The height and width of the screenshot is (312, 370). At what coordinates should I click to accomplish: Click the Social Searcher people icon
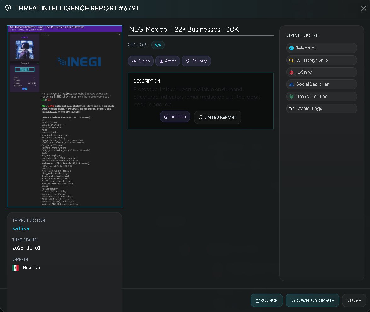[292, 84]
